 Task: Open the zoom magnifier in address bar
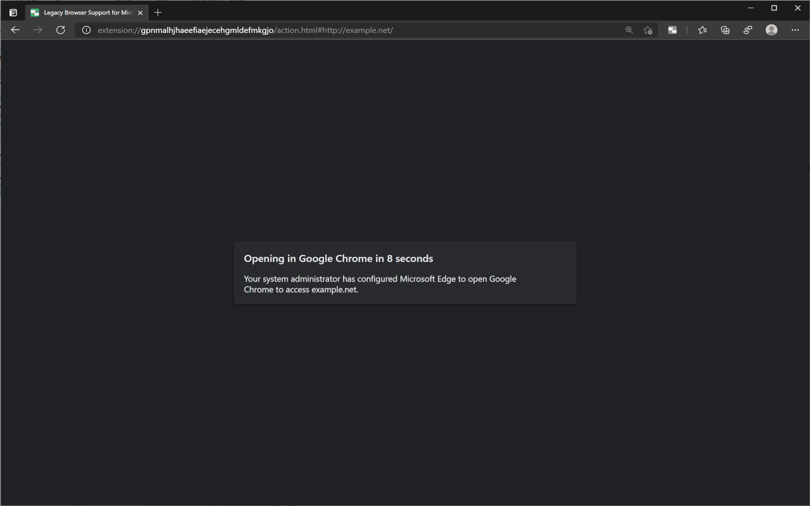click(629, 30)
